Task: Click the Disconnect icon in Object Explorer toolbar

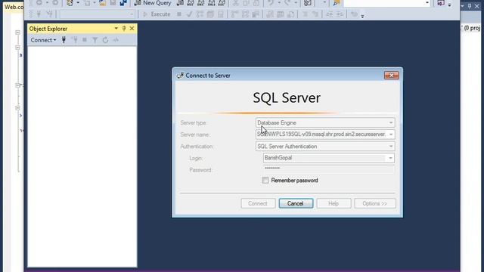Action: point(75,40)
